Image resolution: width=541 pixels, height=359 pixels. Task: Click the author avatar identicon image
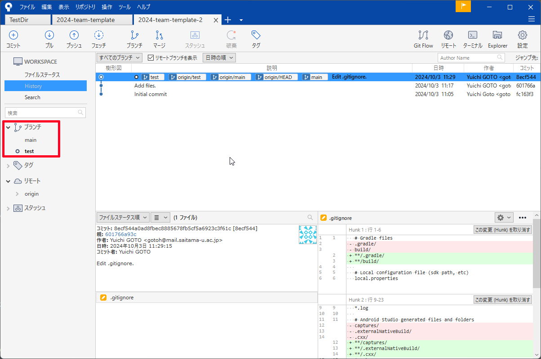(x=308, y=235)
